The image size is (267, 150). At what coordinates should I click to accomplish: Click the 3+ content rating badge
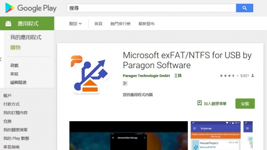[125, 83]
